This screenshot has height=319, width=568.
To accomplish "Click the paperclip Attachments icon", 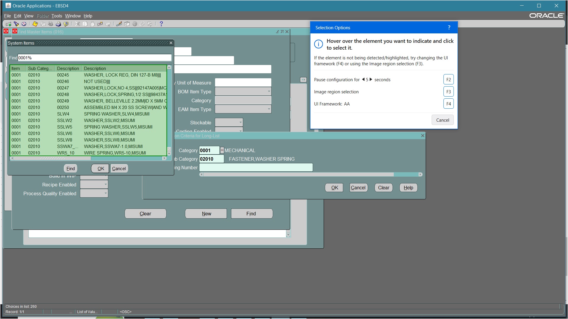I will pos(142,24).
